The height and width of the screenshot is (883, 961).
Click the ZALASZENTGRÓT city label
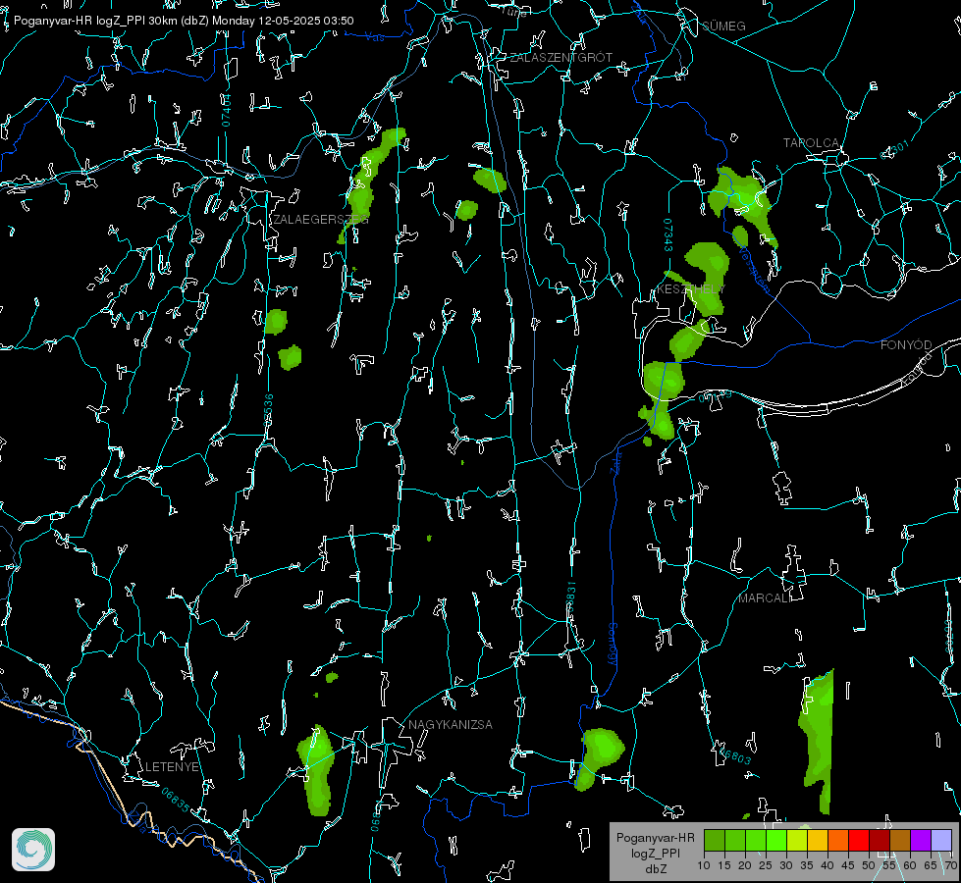[x=561, y=57]
